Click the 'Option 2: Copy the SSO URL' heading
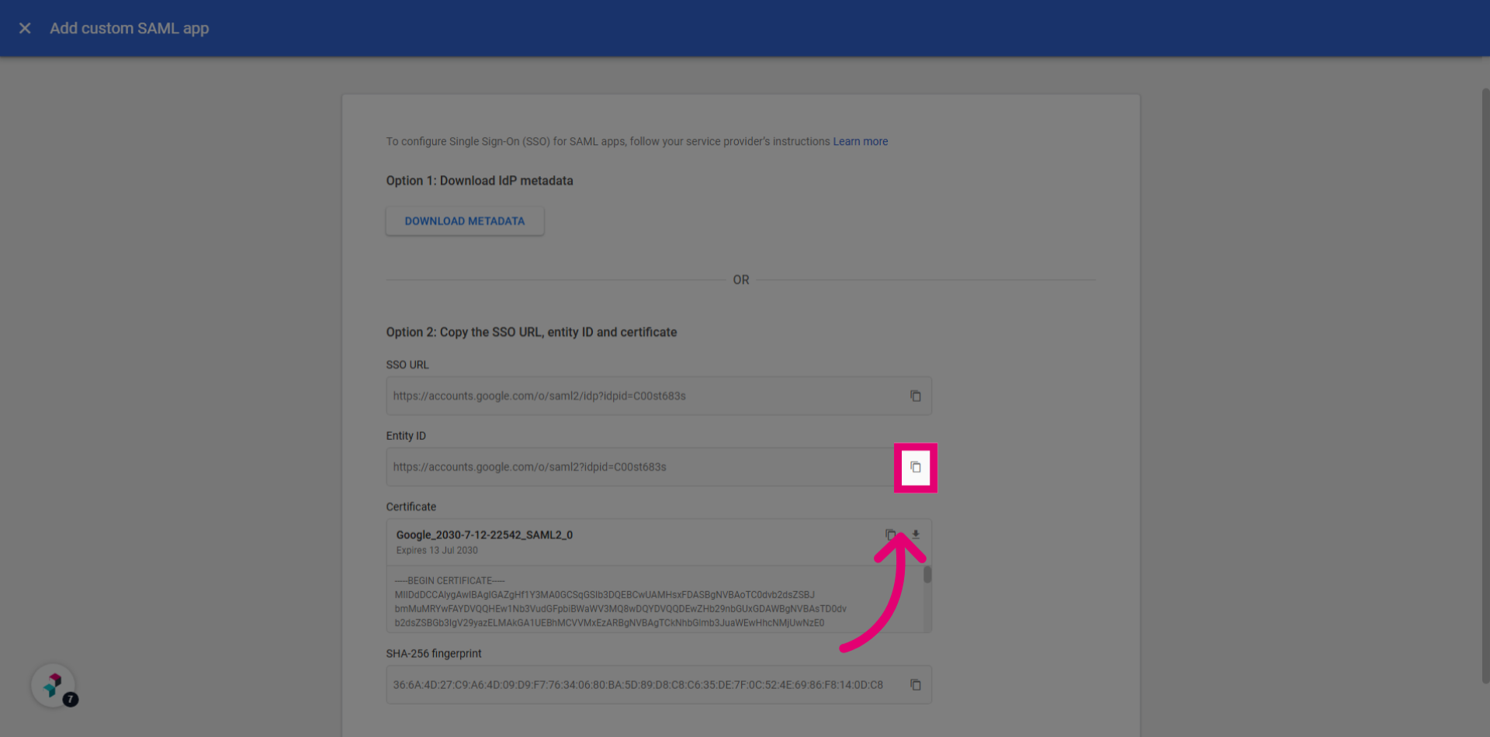This screenshot has width=1490, height=737. 532,332
